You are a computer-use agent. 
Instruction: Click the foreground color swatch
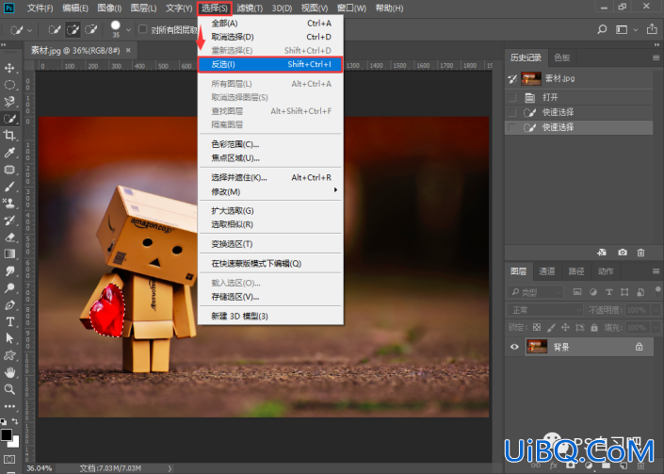[6, 435]
